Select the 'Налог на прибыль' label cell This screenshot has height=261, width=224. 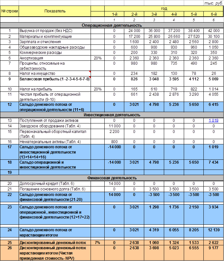click(55, 89)
